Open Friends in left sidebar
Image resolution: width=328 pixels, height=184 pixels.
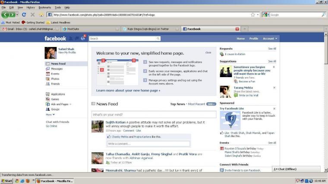55,84
